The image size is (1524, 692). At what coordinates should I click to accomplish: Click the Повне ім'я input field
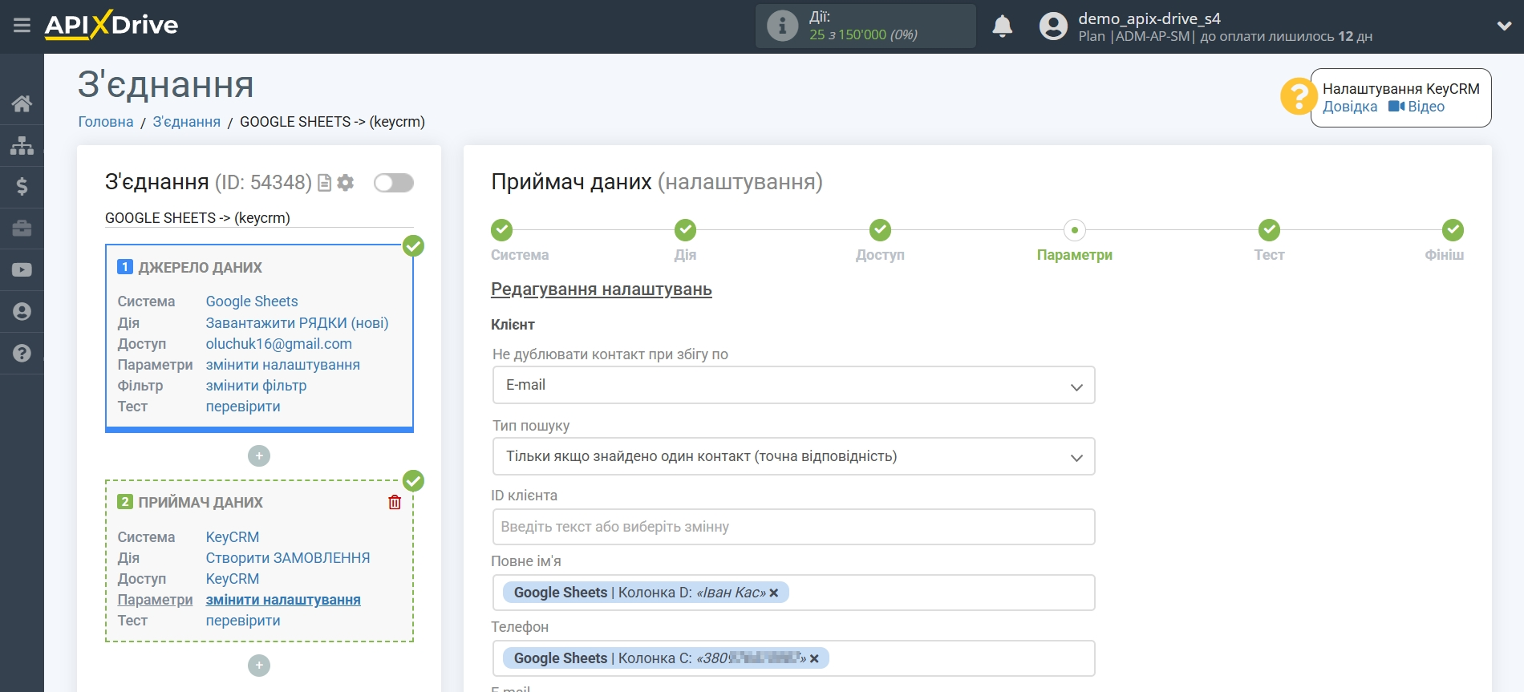click(793, 593)
